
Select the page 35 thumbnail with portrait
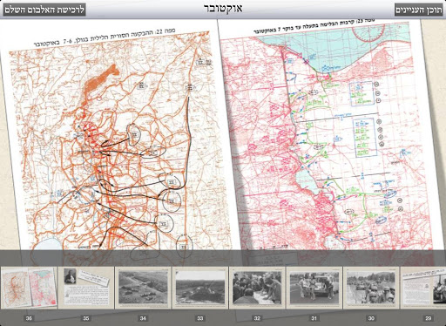86,288
